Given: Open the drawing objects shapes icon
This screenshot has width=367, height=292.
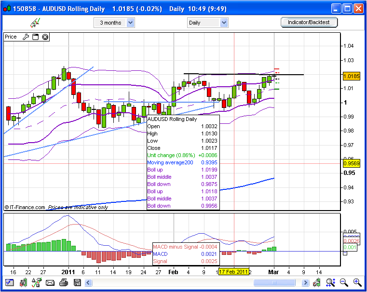Looking at the screenshot, I should point(37,282).
